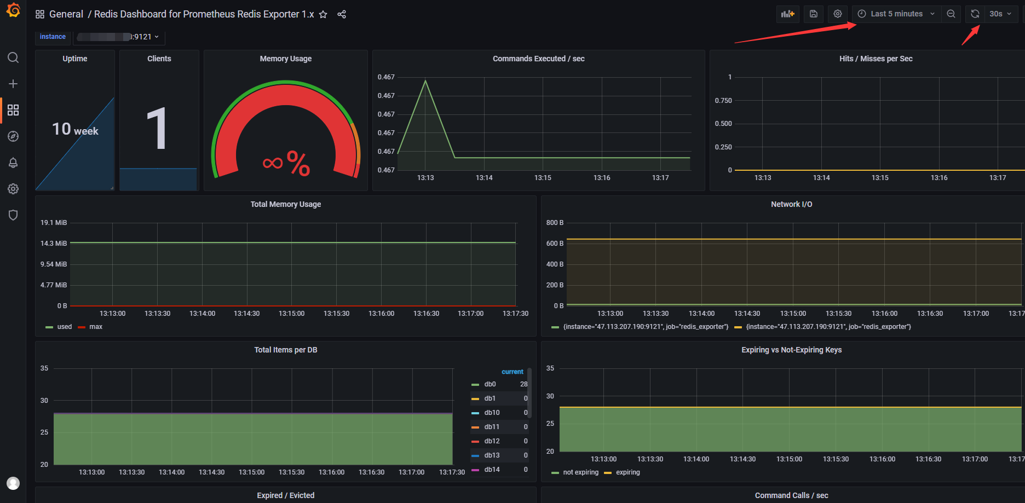Open Explore via the compass icon

point(13,136)
